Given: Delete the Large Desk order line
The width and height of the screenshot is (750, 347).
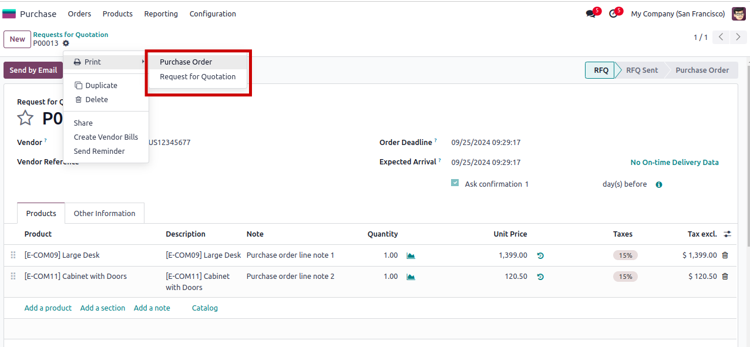Looking at the screenshot, I should coord(725,255).
